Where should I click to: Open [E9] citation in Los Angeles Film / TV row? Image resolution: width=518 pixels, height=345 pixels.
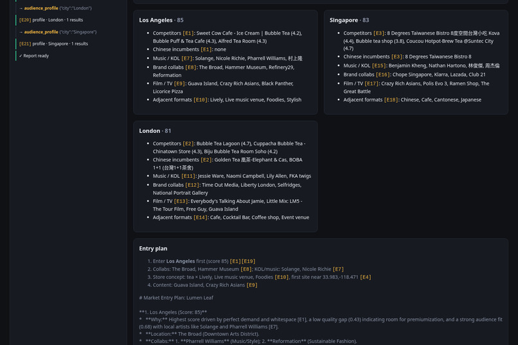click(179, 83)
